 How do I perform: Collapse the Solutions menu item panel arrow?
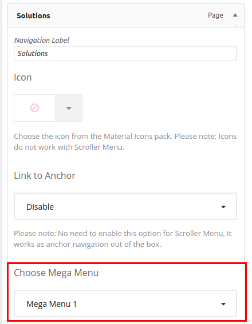tap(235, 15)
